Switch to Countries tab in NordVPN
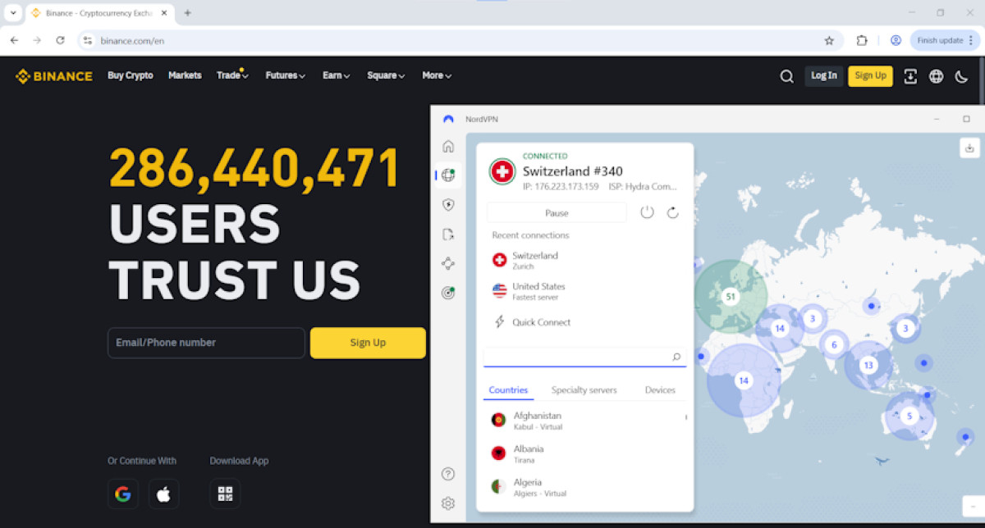Image resolution: width=985 pixels, height=528 pixels. point(508,390)
